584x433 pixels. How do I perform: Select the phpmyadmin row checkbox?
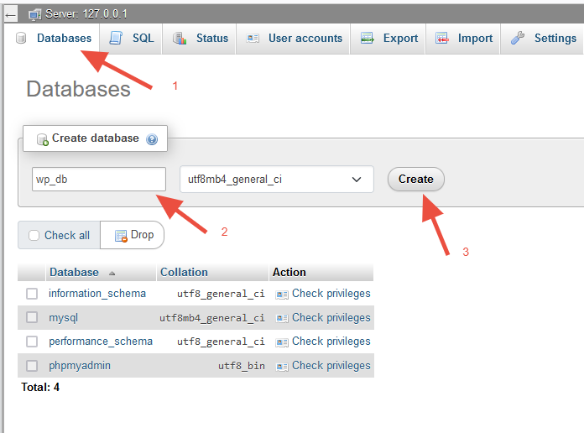point(32,366)
